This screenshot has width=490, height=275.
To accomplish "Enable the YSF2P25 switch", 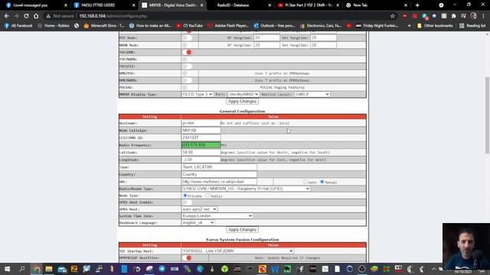I will (x=187, y=66).
